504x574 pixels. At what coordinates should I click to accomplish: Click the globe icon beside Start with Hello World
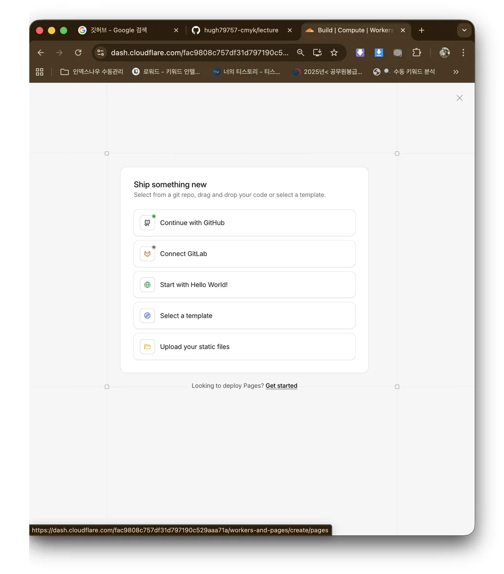147,285
